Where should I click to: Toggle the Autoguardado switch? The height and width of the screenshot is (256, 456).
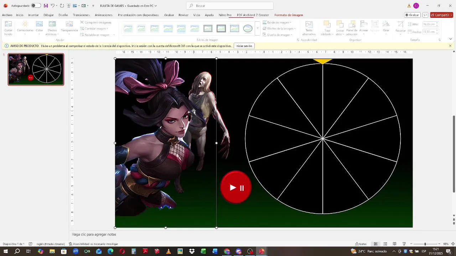pyautogui.click(x=36, y=6)
